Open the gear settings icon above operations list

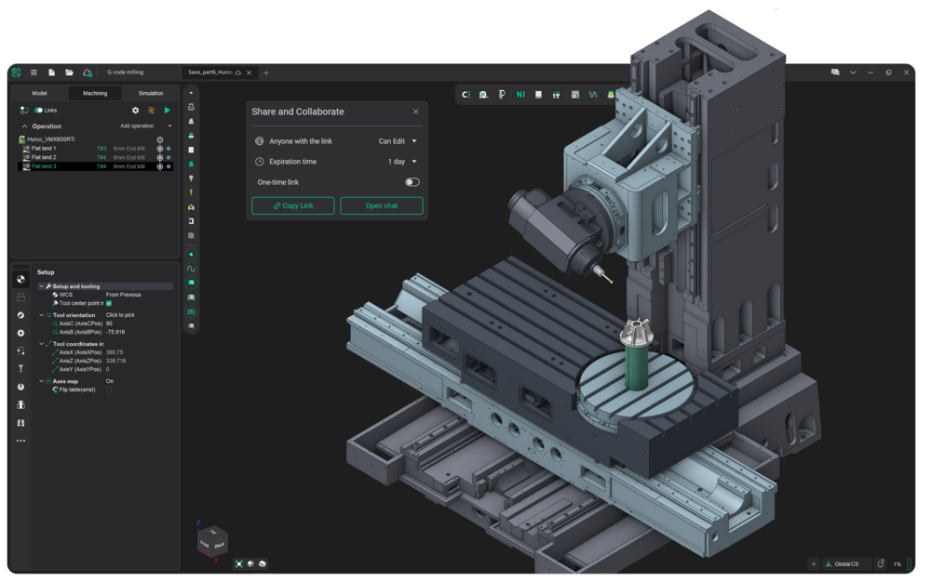(135, 110)
